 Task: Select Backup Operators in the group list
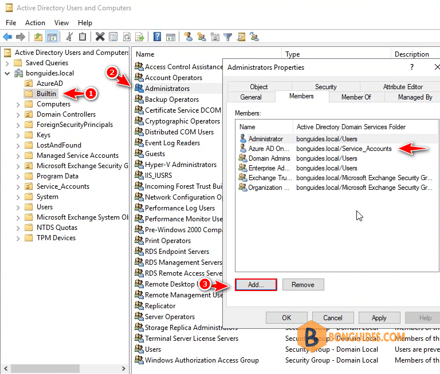(x=172, y=100)
